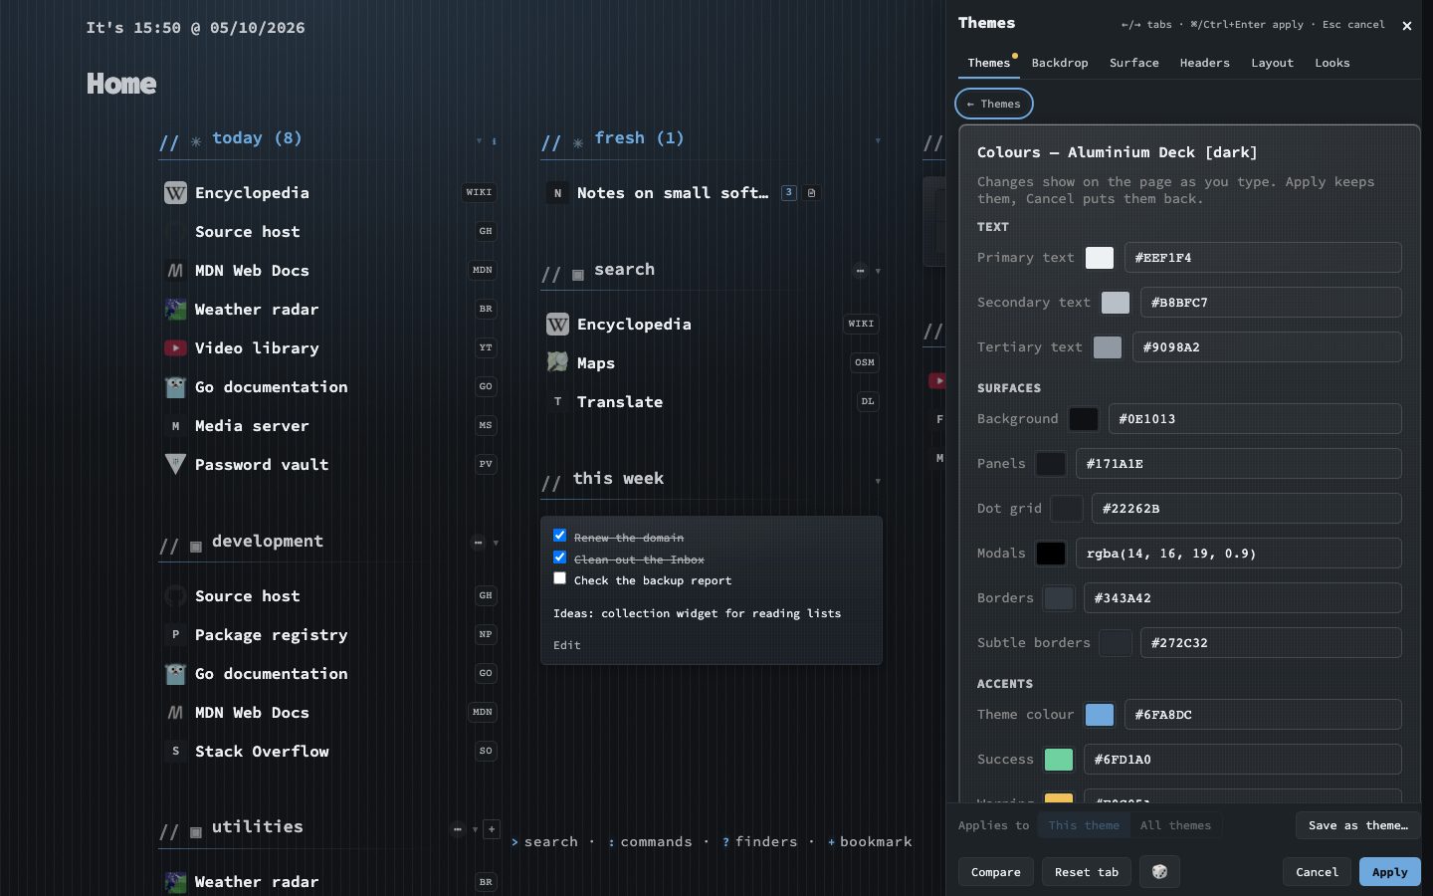Switch to the Backdrop tab
This screenshot has width=1433, height=896.
pos(1060,63)
